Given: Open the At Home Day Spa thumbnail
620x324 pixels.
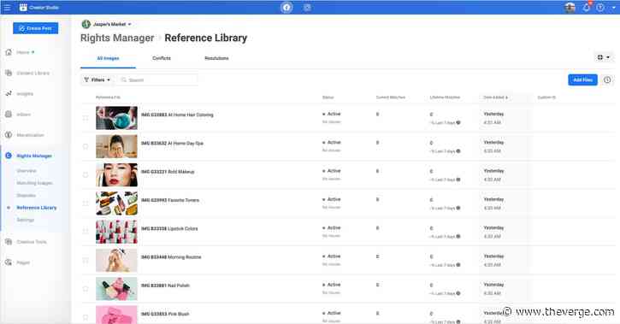Looking at the screenshot, I should pyautogui.click(x=116, y=146).
